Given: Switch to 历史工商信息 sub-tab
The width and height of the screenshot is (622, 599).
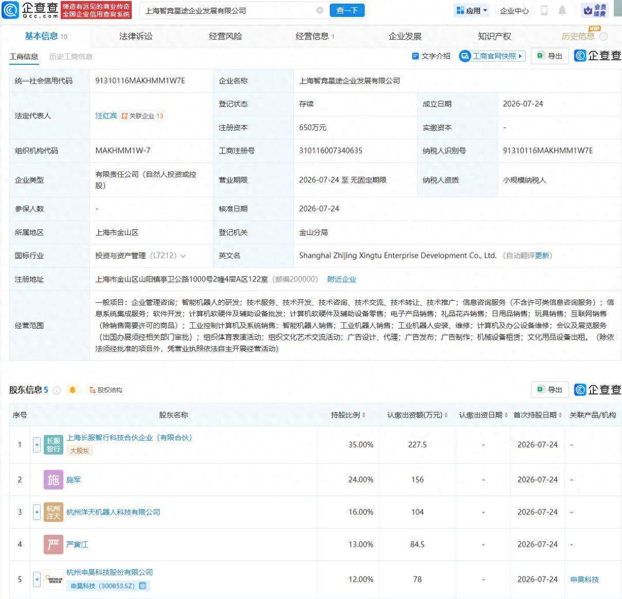Looking at the screenshot, I should click(x=71, y=57).
